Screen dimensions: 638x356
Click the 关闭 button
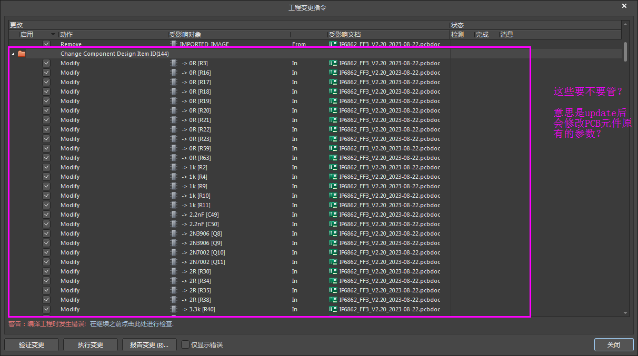coord(614,345)
